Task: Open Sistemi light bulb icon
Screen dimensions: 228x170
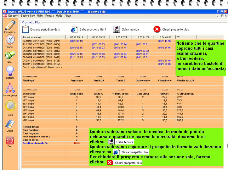Action: pyautogui.click(x=10, y=71)
